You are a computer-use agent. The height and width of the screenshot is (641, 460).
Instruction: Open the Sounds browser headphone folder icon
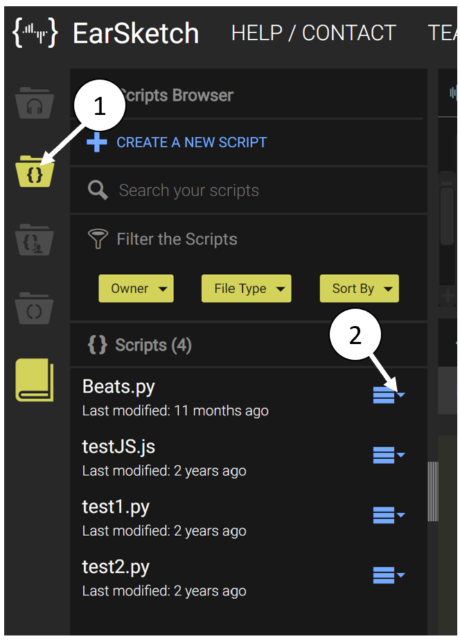point(35,103)
